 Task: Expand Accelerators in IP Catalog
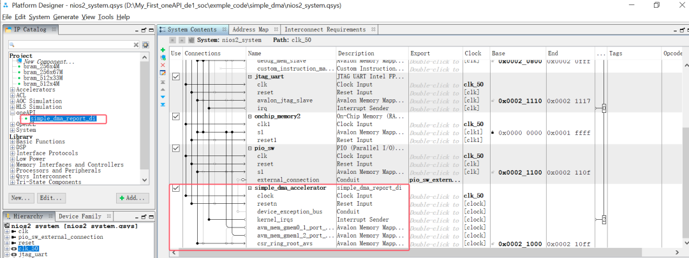[12, 90]
